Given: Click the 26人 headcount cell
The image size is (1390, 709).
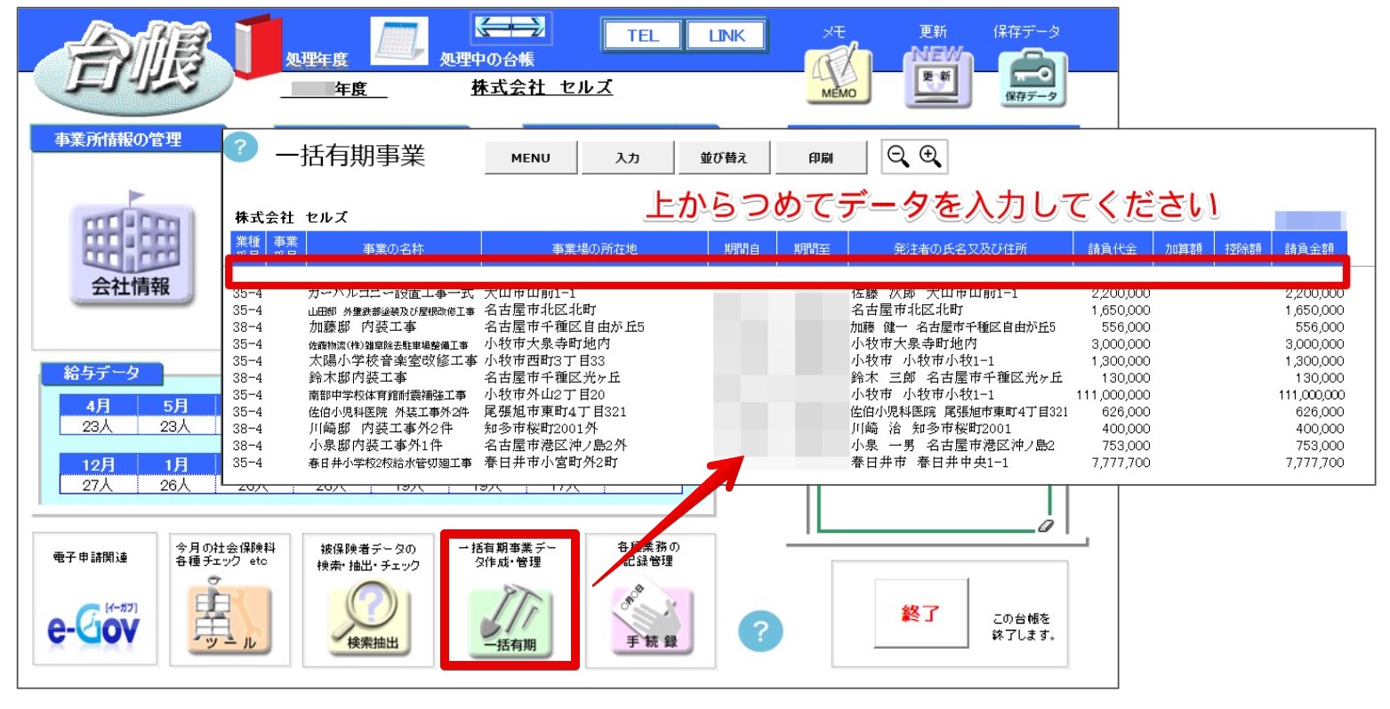Looking at the screenshot, I should click(x=176, y=485).
